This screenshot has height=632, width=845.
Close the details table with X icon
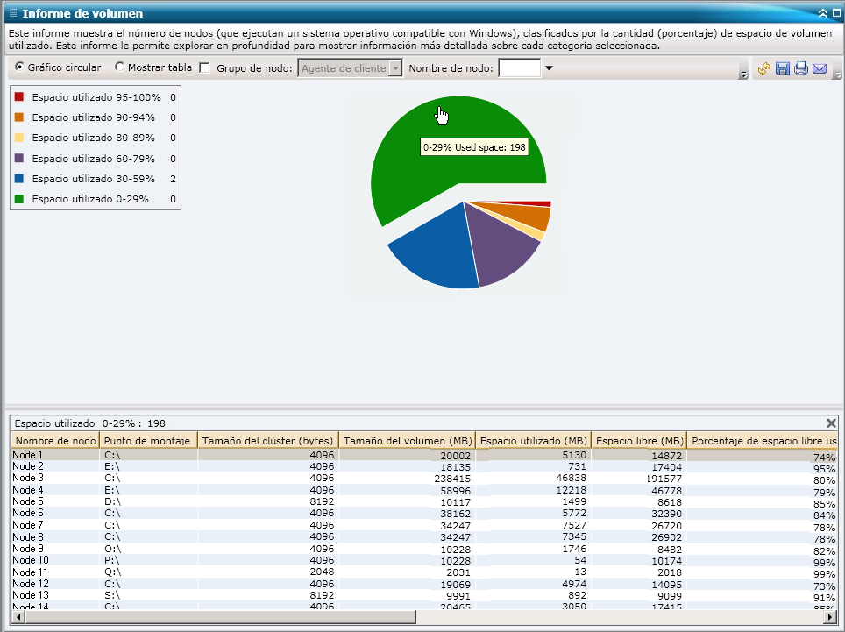coord(831,423)
